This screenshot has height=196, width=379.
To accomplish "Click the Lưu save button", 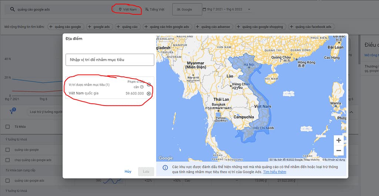I will [x=146, y=171].
